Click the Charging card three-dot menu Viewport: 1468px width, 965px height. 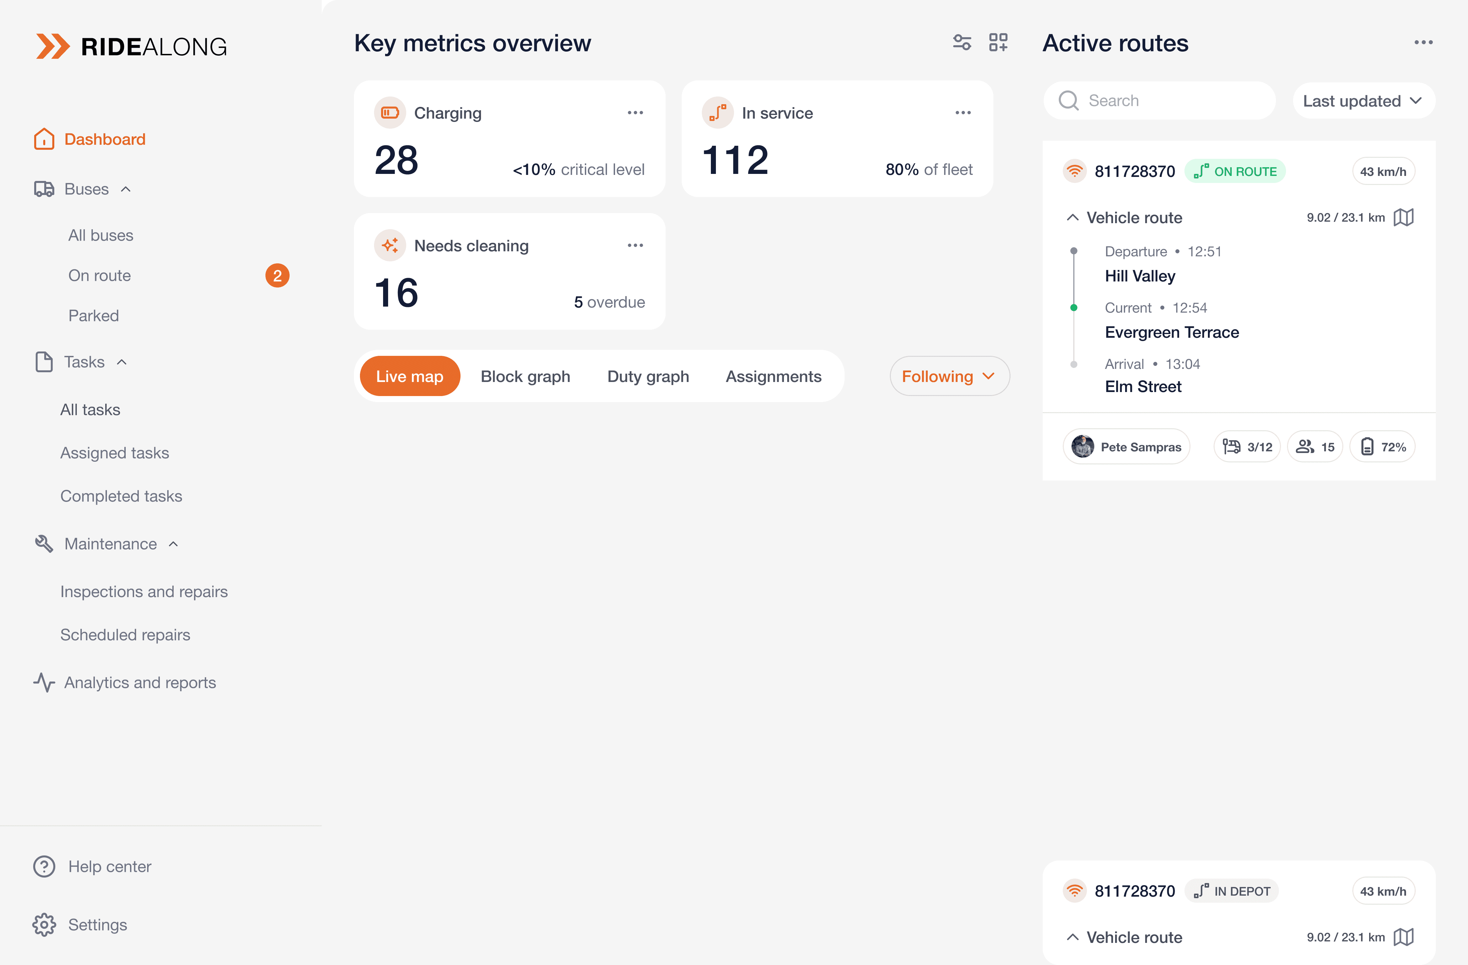(635, 113)
